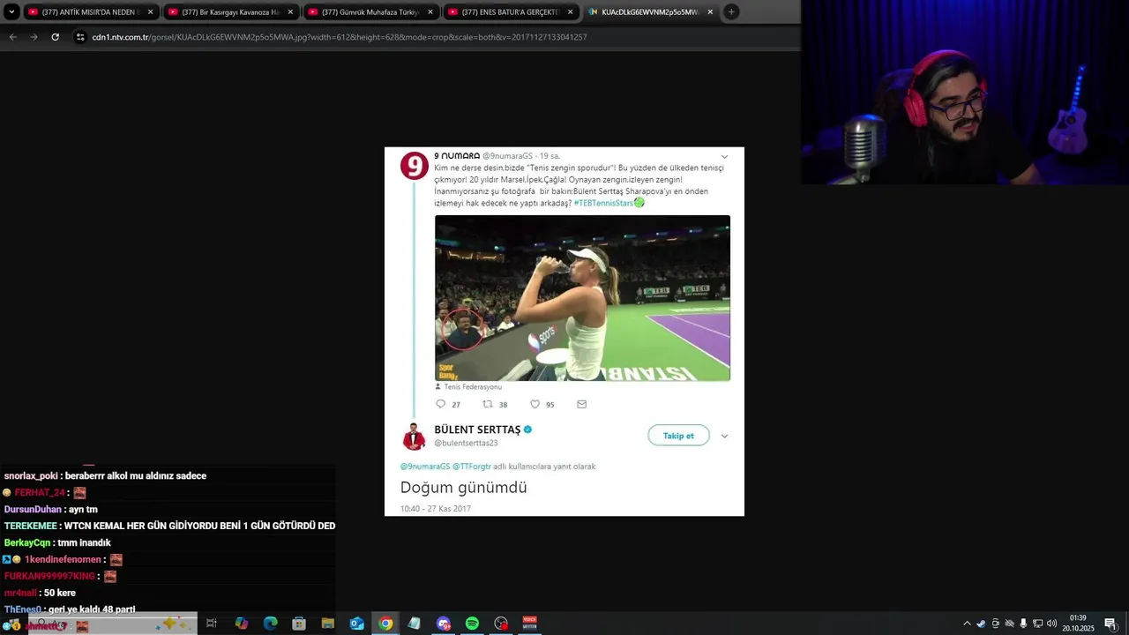Click the streamer webcam overlay

click(965, 93)
